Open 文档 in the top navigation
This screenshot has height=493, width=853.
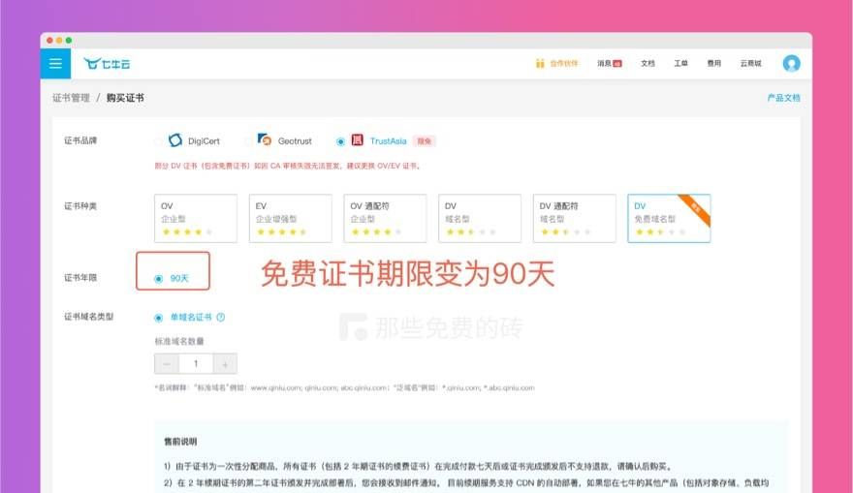tap(648, 64)
